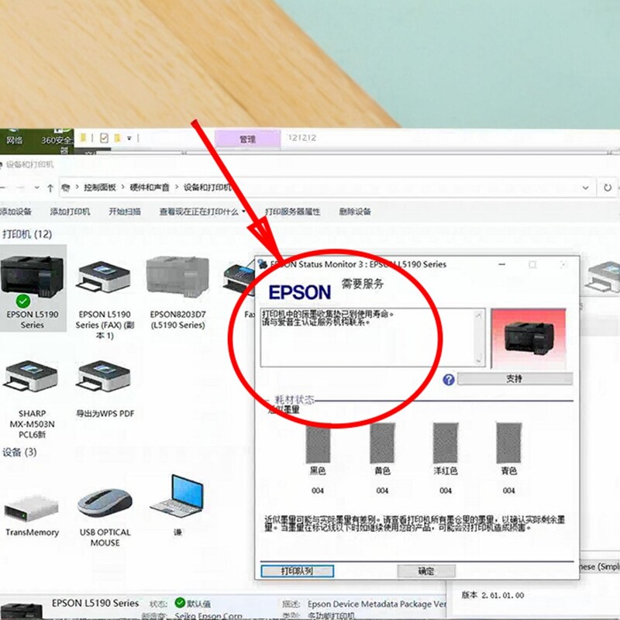
Task: Click the EPSON L5190 Series name in details pane
Action: (95, 603)
